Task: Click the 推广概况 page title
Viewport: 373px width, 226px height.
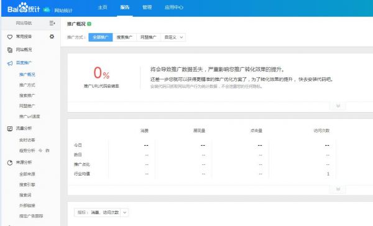Action: click(76, 24)
